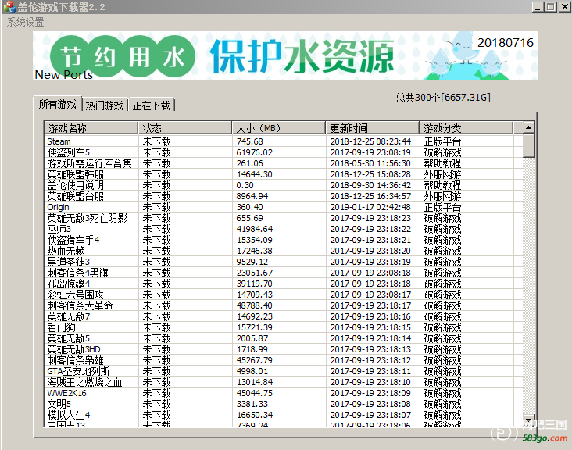Click the scroll down arrow of the game list
The image size is (572, 450).
(x=529, y=420)
